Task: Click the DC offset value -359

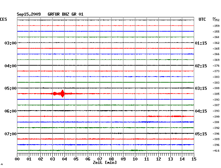Action: pos(216,26)
